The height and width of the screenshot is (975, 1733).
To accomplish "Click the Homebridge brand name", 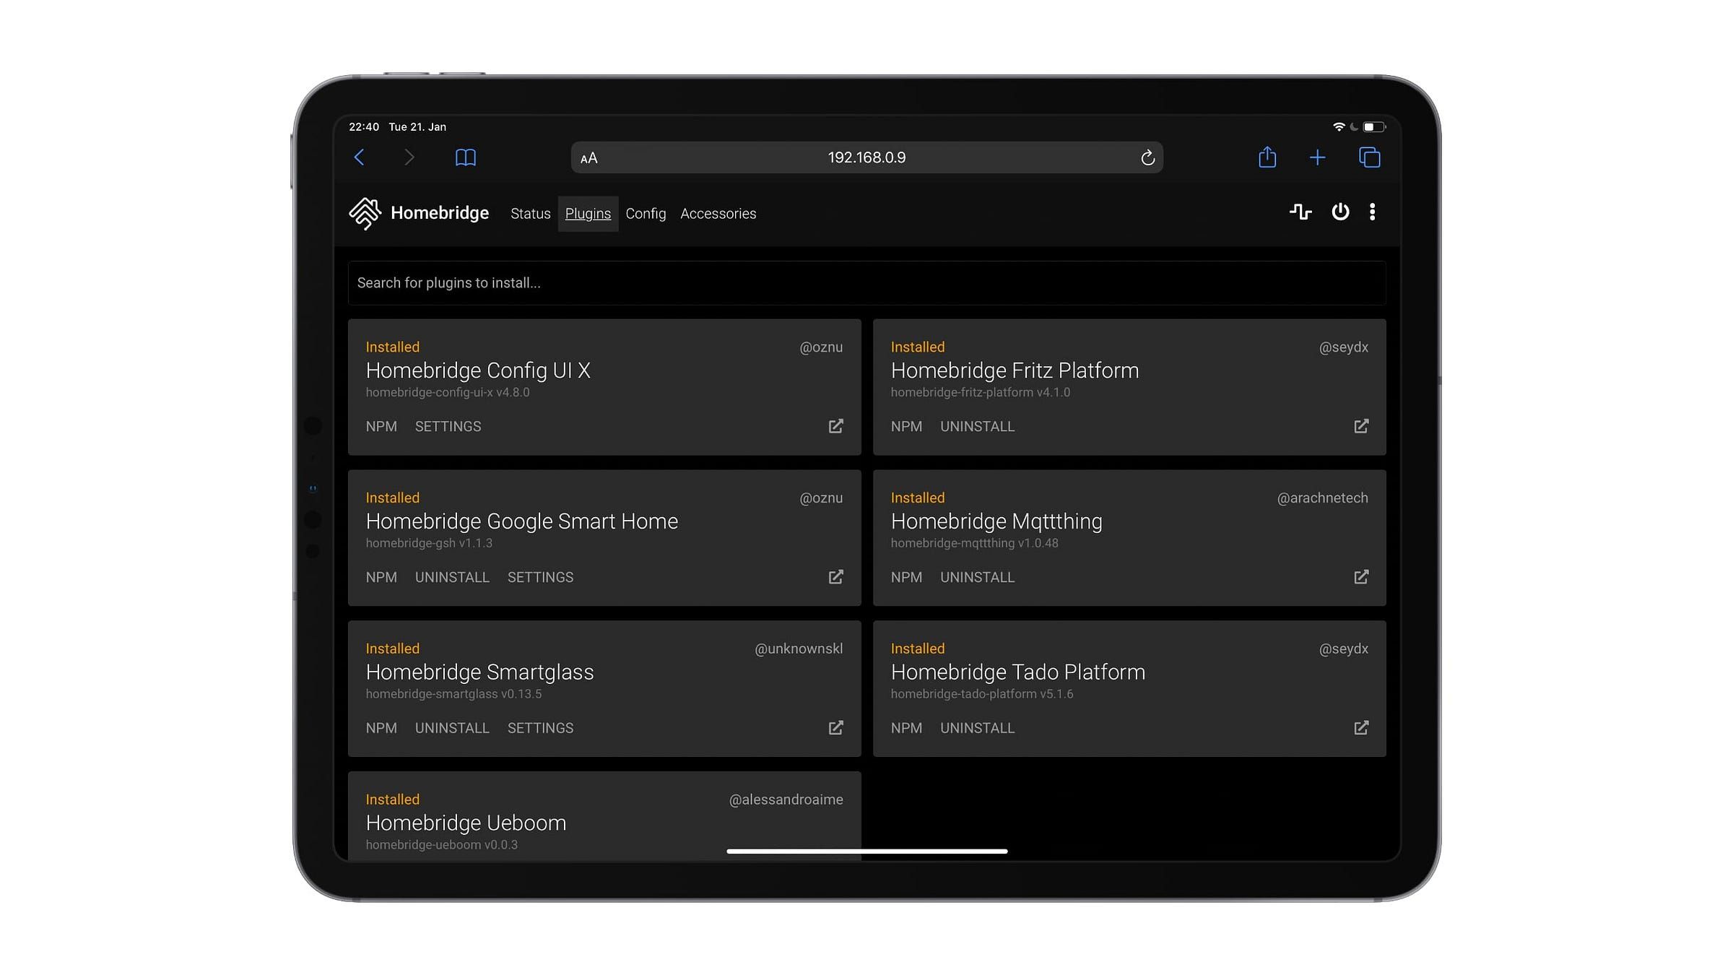I will pyautogui.click(x=440, y=213).
